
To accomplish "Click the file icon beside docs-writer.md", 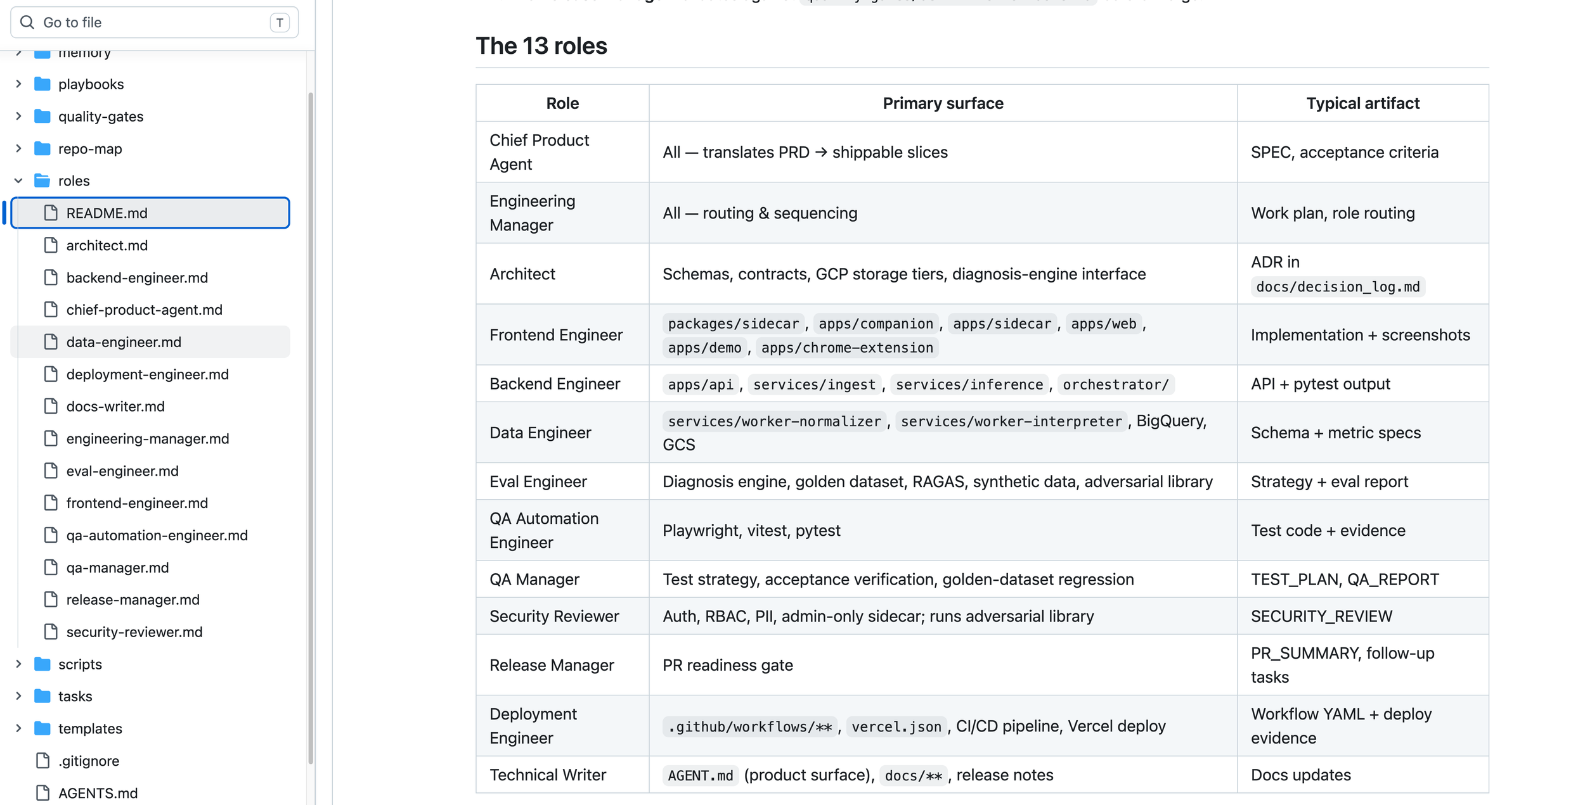I will point(51,406).
